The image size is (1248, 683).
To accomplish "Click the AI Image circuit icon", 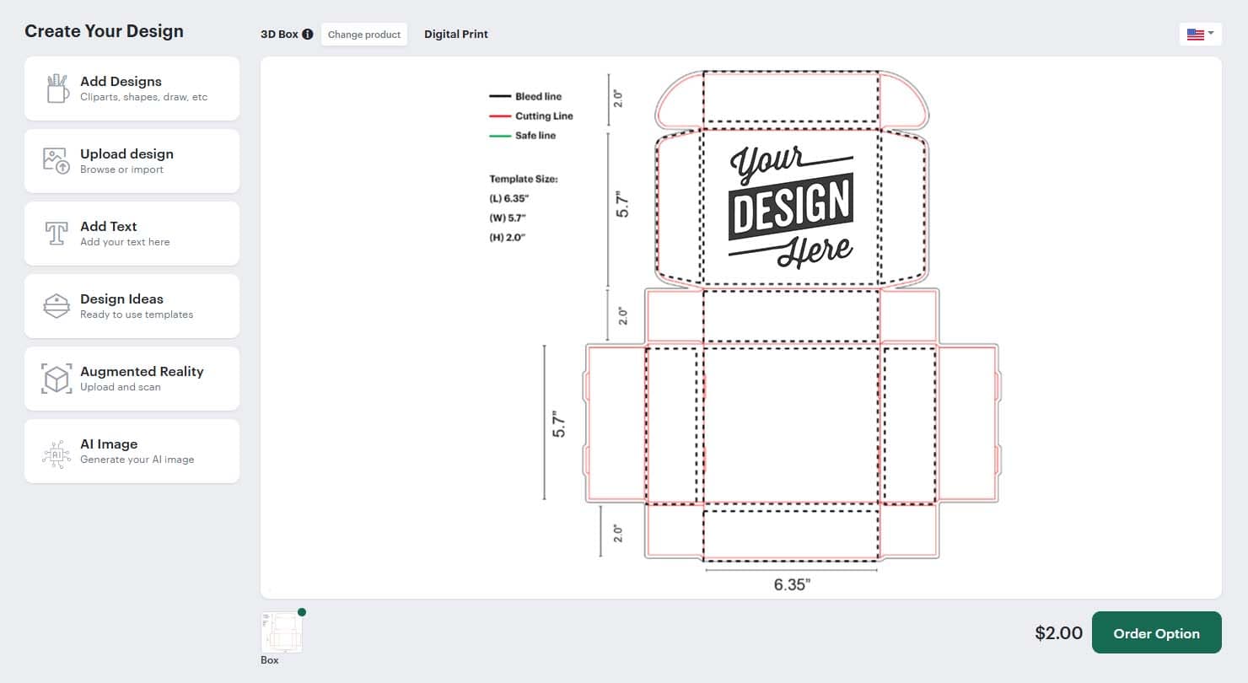I will (x=56, y=453).
